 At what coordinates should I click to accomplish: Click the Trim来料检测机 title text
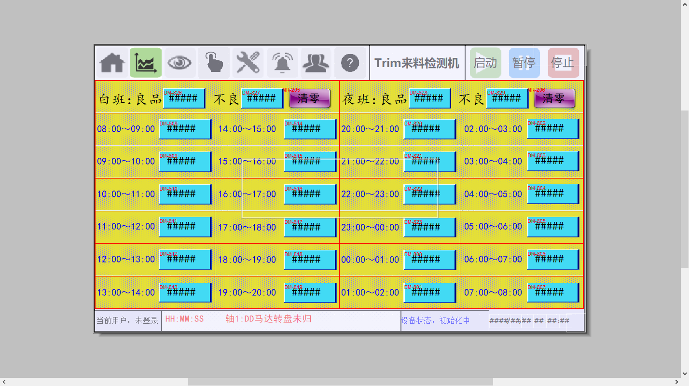[x=417, y=63]
